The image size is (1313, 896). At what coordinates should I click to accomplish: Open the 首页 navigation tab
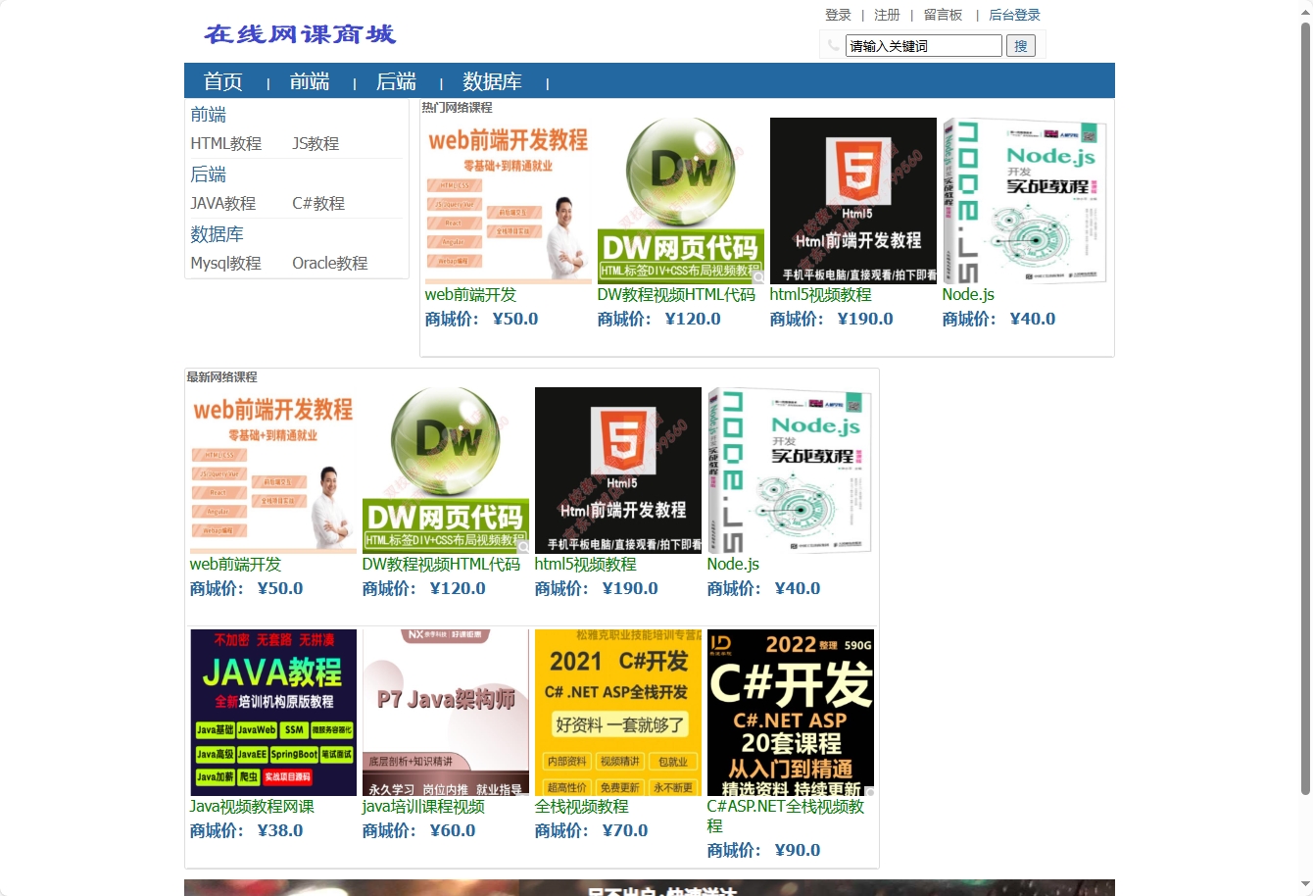(x=223, y=81)
